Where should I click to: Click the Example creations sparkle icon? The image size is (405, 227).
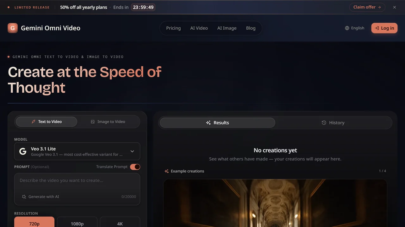point(167,171)
